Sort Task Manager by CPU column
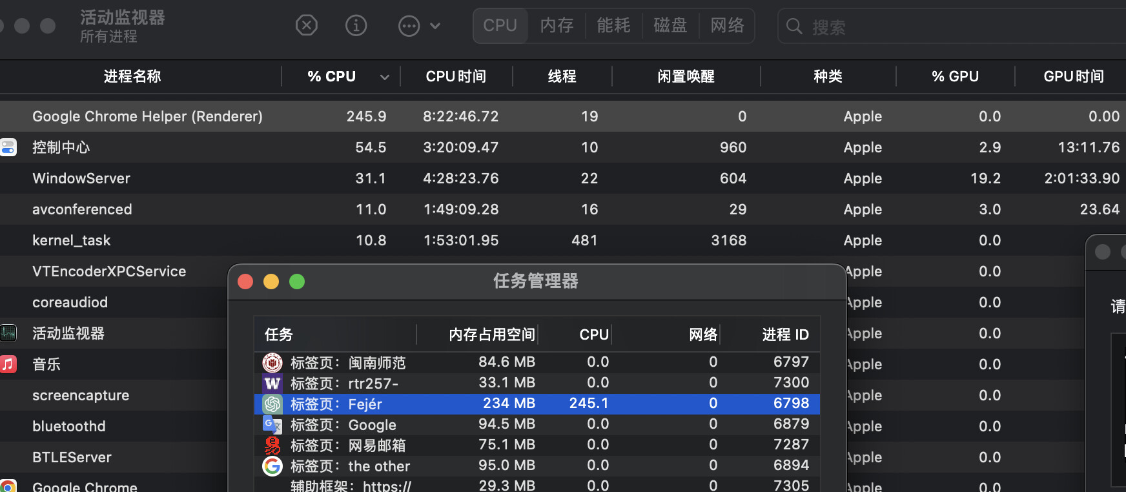Image resolution: width=1126 pixels, height=492 pixels. (x=594, y=334)
